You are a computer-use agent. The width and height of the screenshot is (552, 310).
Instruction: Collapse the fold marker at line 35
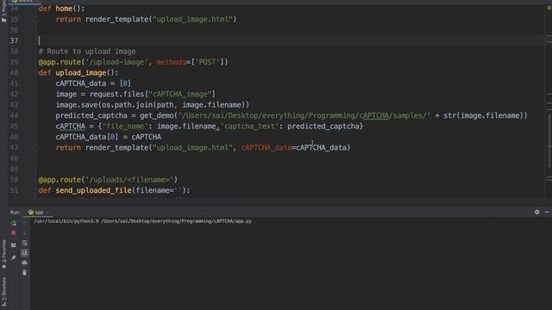[35, 20]
